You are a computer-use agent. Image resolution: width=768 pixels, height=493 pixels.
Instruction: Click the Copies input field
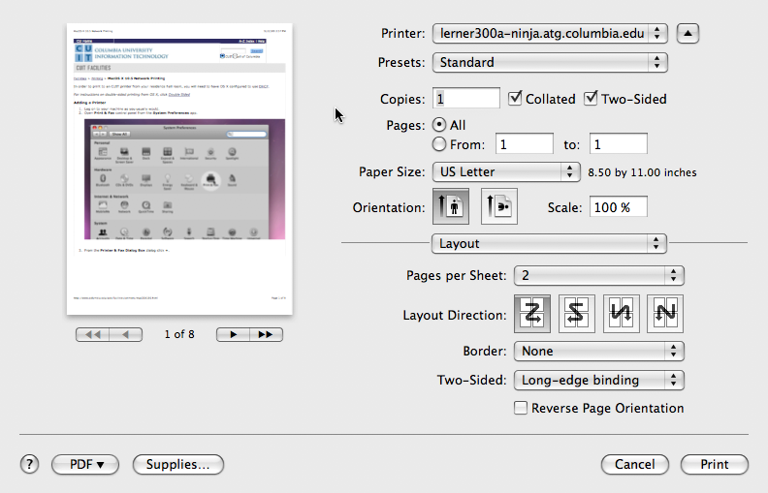(466, 98)
